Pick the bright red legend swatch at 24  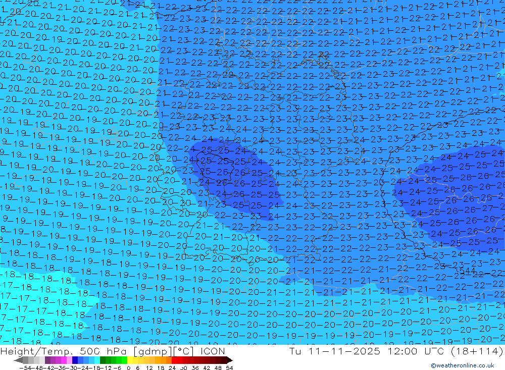click(174, 360)
